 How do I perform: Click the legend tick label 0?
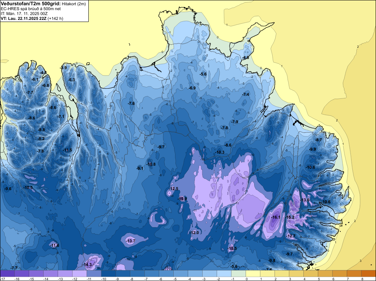[247, 279]
